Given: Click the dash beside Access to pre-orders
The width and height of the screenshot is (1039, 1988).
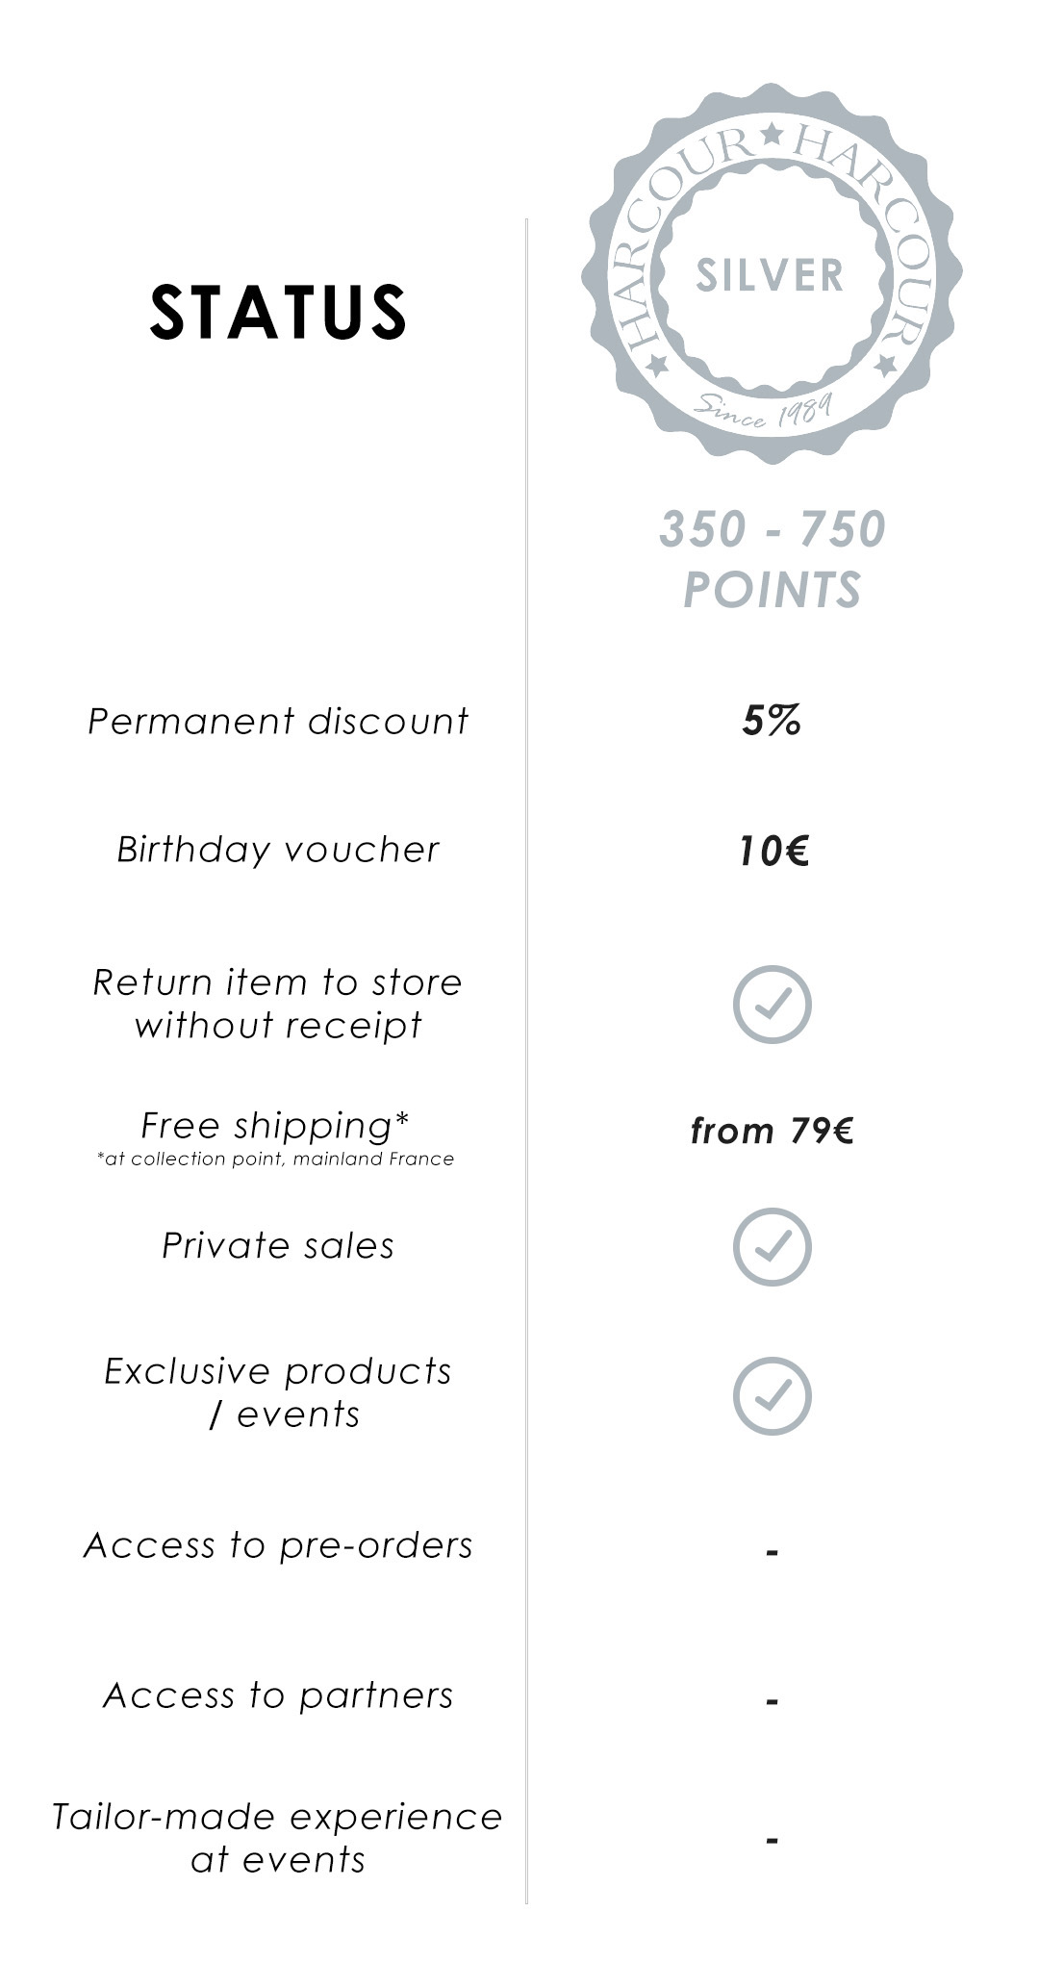Looking at the screenshot, I should pyautogui.click(x=772, y=1553).
